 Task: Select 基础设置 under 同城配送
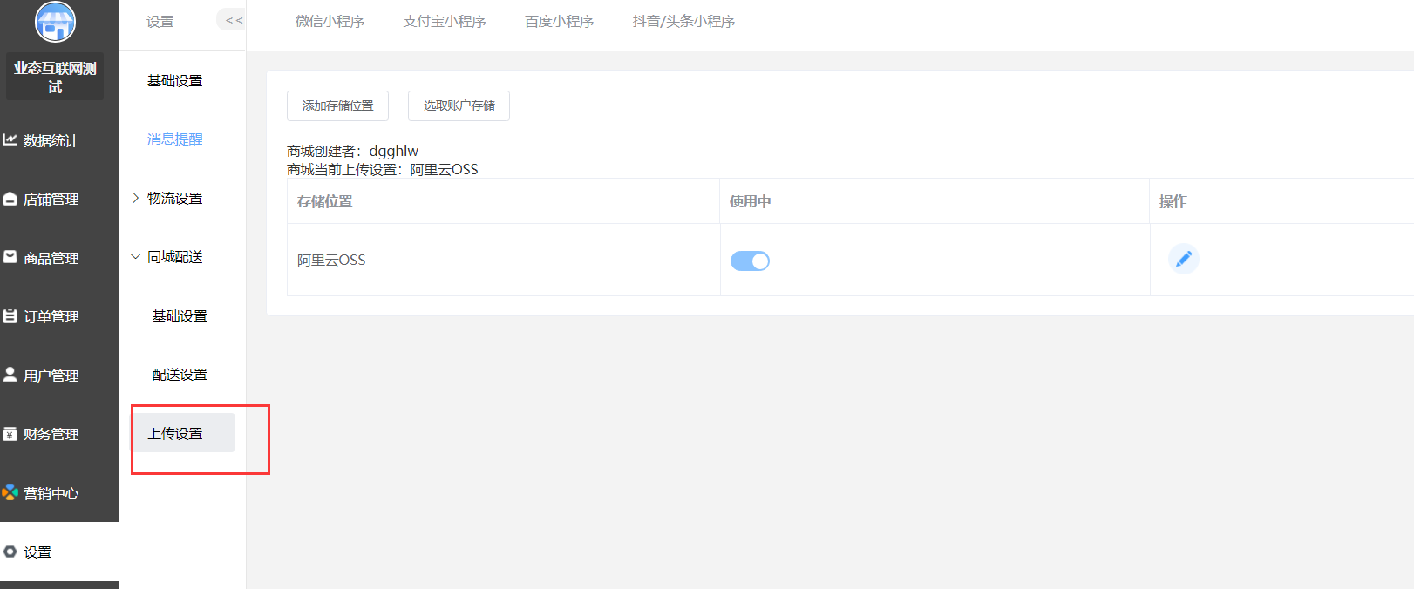point(180,315)
